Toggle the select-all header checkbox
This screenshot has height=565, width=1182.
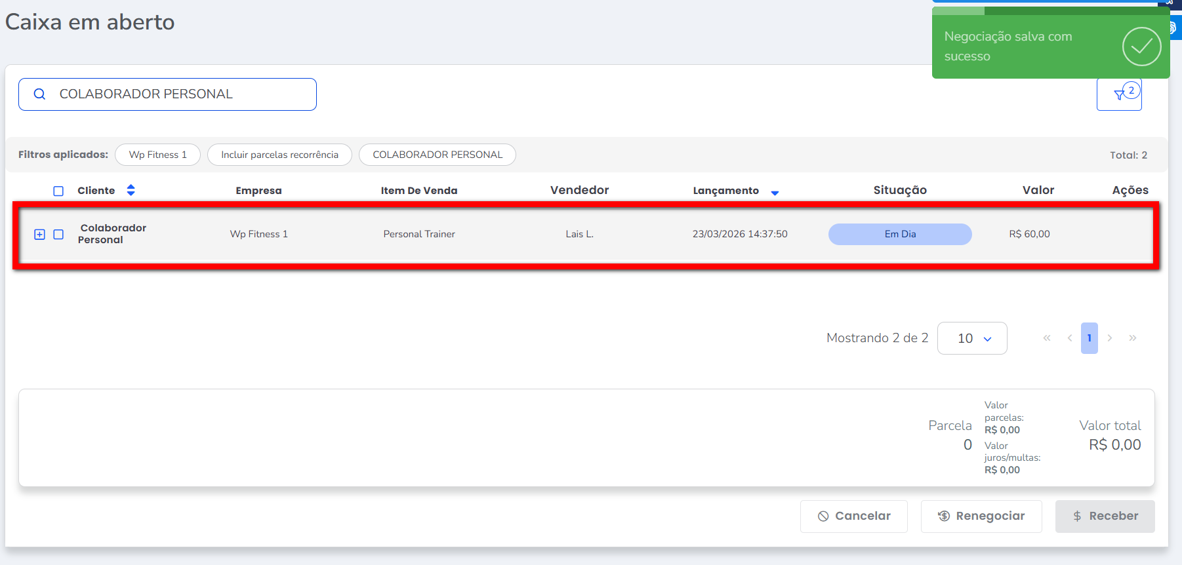(58, 191)
